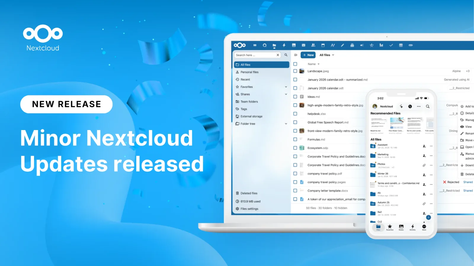Image resolution: width=474 pixels, height=266 pixels.
Task: Tap the search icon in the phone header
Action: point(428,106)
